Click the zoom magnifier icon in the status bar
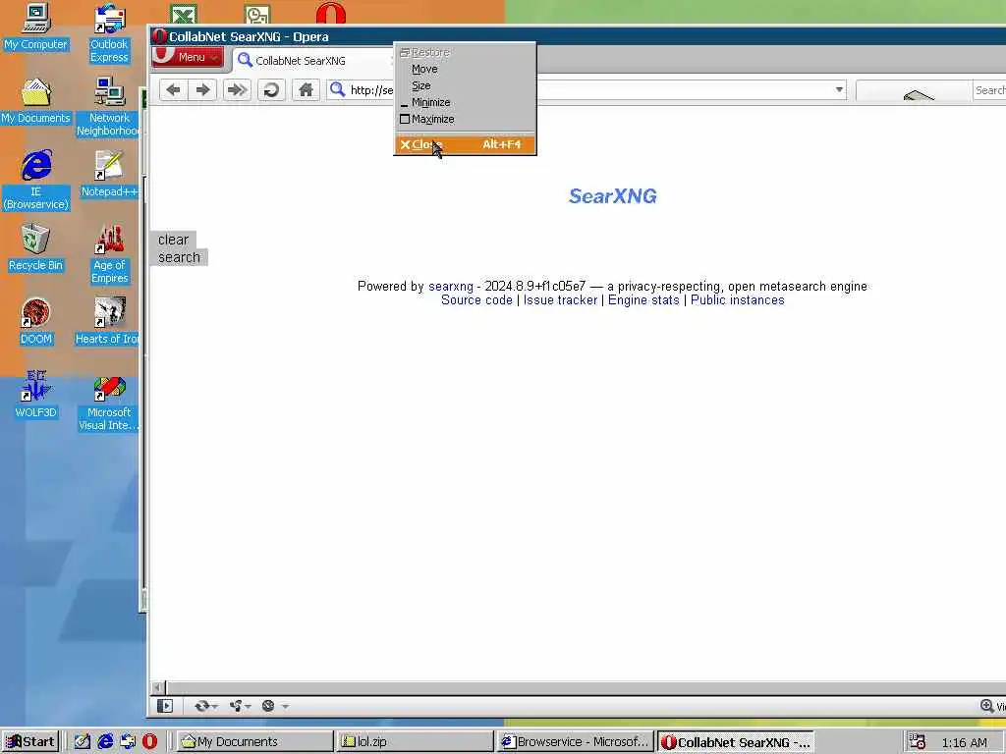Viewport: 1006px width, 754px height. coord(986,706)
